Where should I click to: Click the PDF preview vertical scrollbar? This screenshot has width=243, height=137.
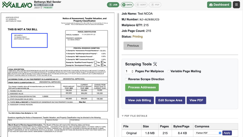point(118,66)
